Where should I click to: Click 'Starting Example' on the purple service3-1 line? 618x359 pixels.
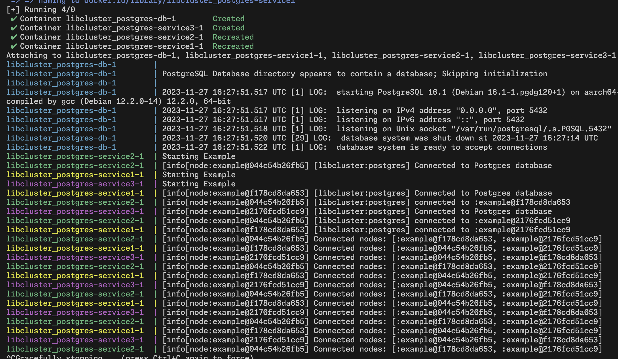pos(199,184)
